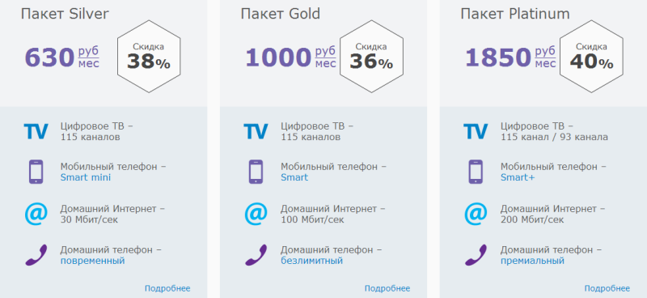Click the 630 руб/мес price
The image size is (647, 298).
(x=62, y=57)
